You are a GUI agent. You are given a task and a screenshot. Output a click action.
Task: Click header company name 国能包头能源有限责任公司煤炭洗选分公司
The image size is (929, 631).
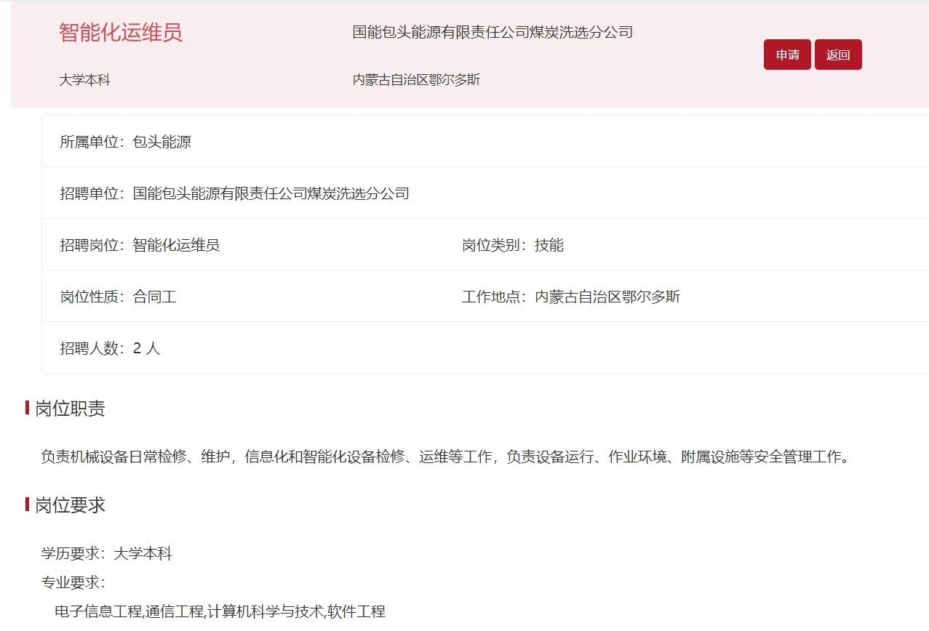pos(493,32)
